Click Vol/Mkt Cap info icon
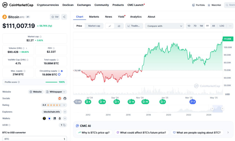Image resolution: width=235 pixels, height=141 pixels. tap(27, 60)
